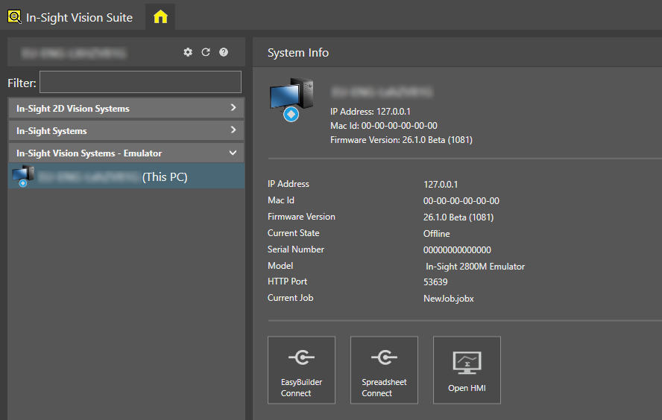Click the large computer icon in System Info
Image resolution: width=662 pixels, height=420 pixels.
click(291, 100)
